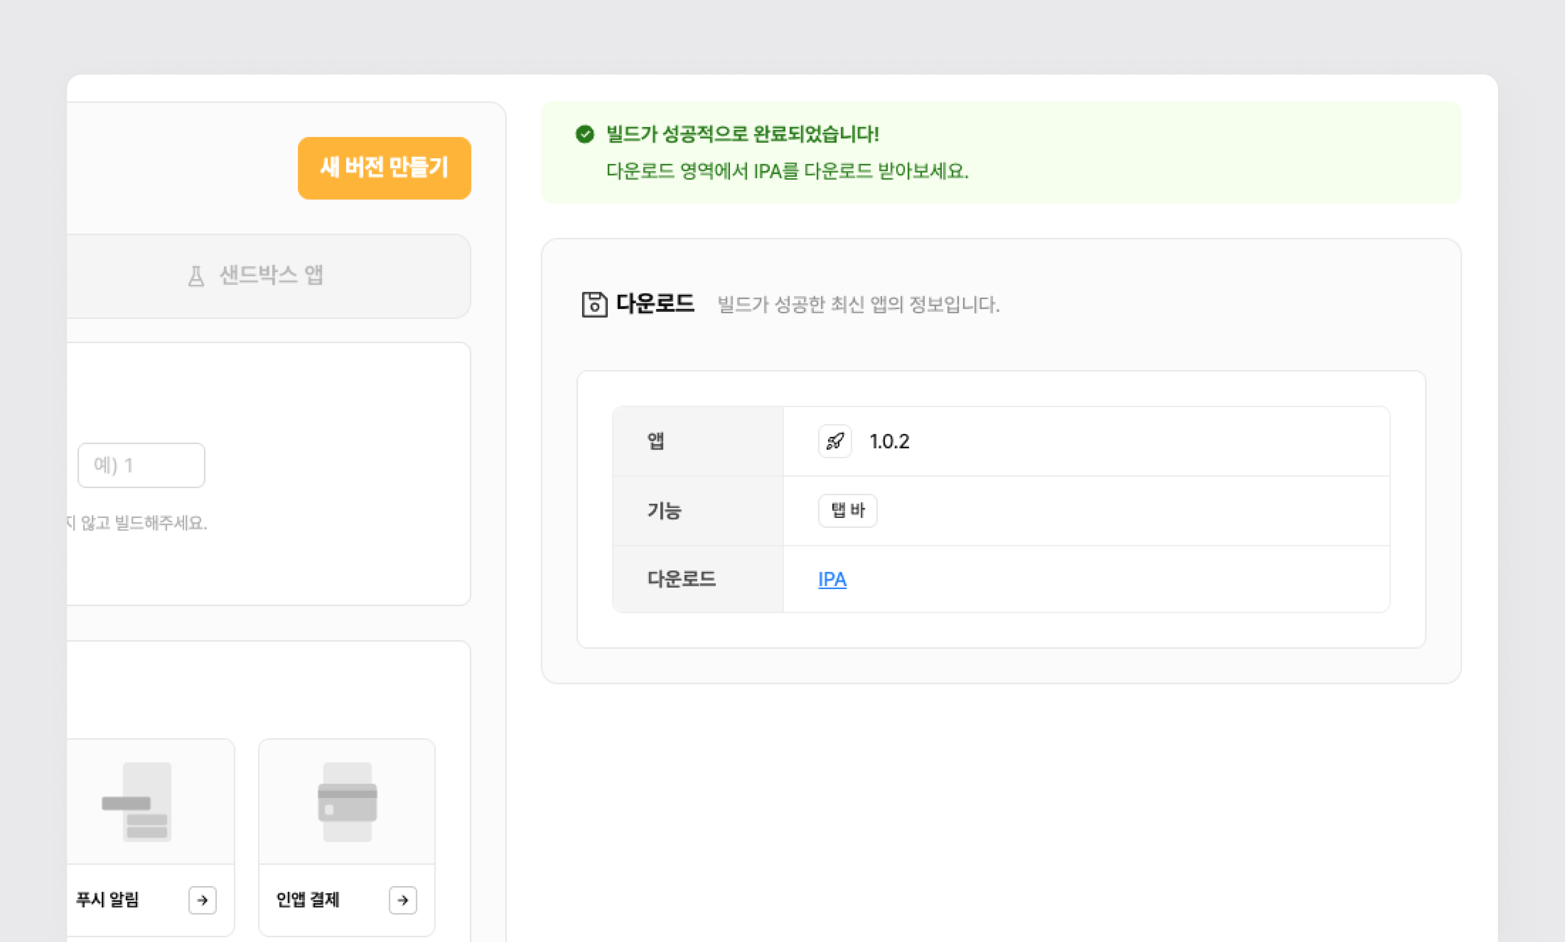Click version number 1.0.2 text
Image resolution: width=1565 pixels, height=942 pixels.
pos(889,441)
